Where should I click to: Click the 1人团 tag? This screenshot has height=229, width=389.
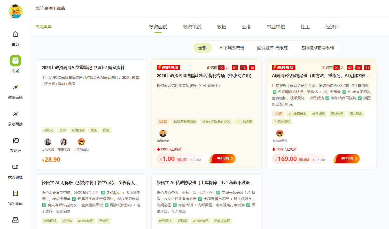pos(278,114)
